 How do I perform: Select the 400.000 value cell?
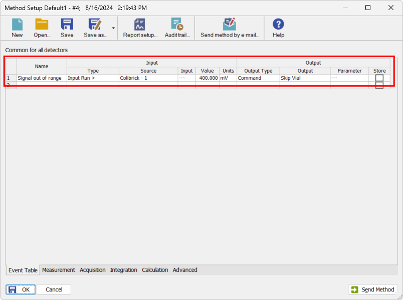pyautogui.click(x=208, y=78)
